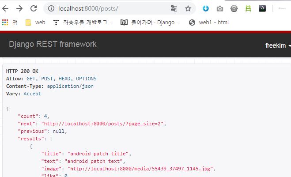Select the "previous" null value

[58, 131]
